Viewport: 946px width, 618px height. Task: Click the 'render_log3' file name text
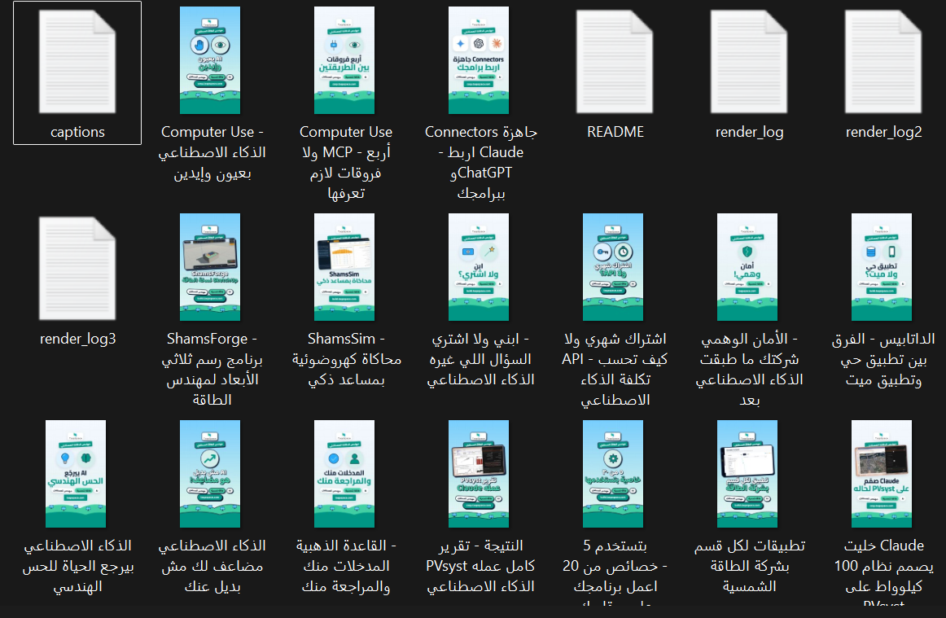click(78, 340)
